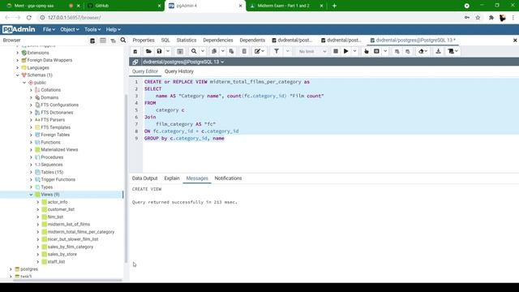
Task: Click the pgAdmin logo
Action: coord(19,29)
